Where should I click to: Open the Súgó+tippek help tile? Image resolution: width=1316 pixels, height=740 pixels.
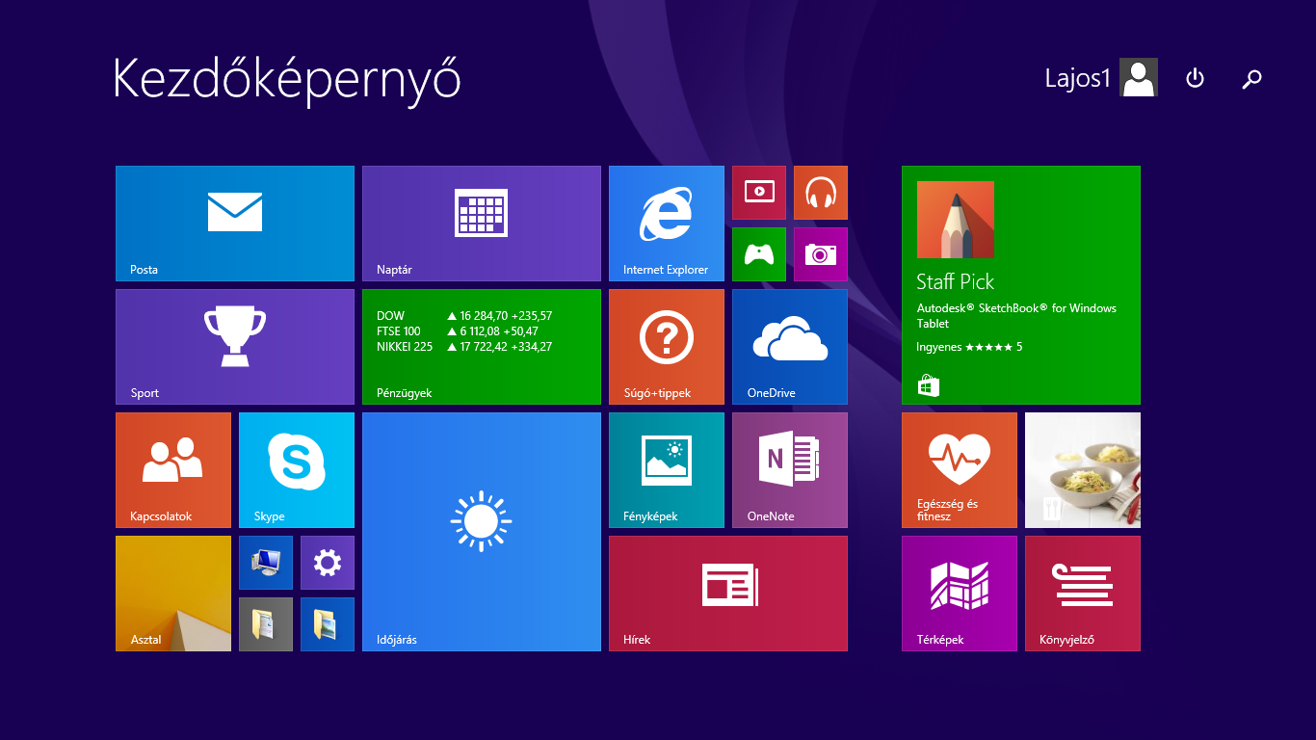tap(667, 347)
